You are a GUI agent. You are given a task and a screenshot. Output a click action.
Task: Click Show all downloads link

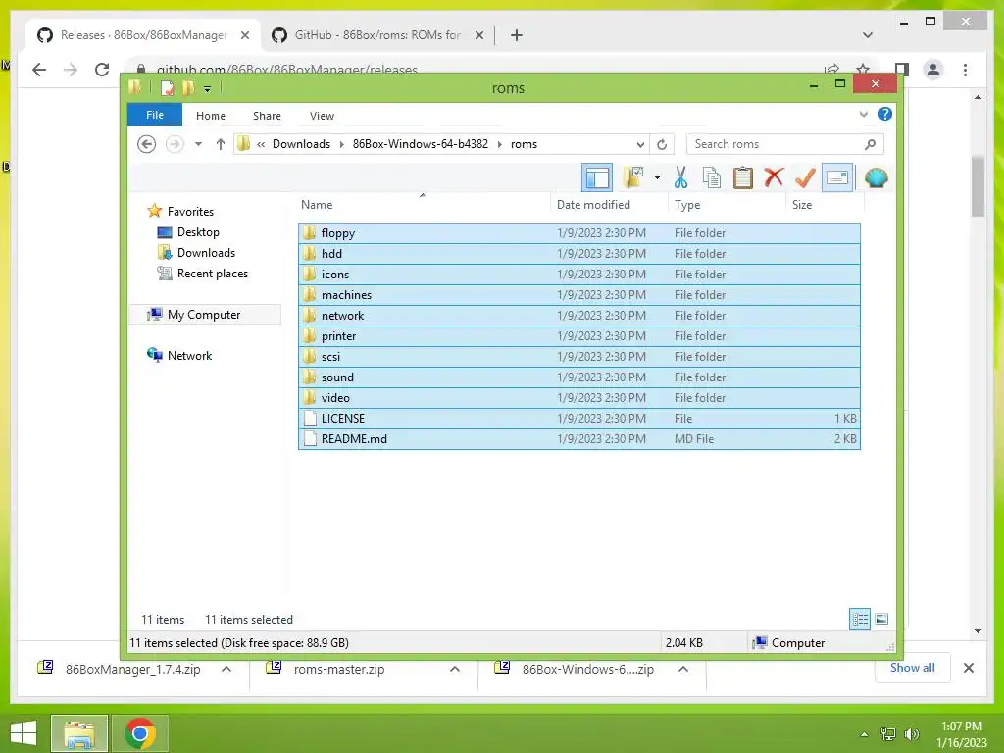(913, 668)
